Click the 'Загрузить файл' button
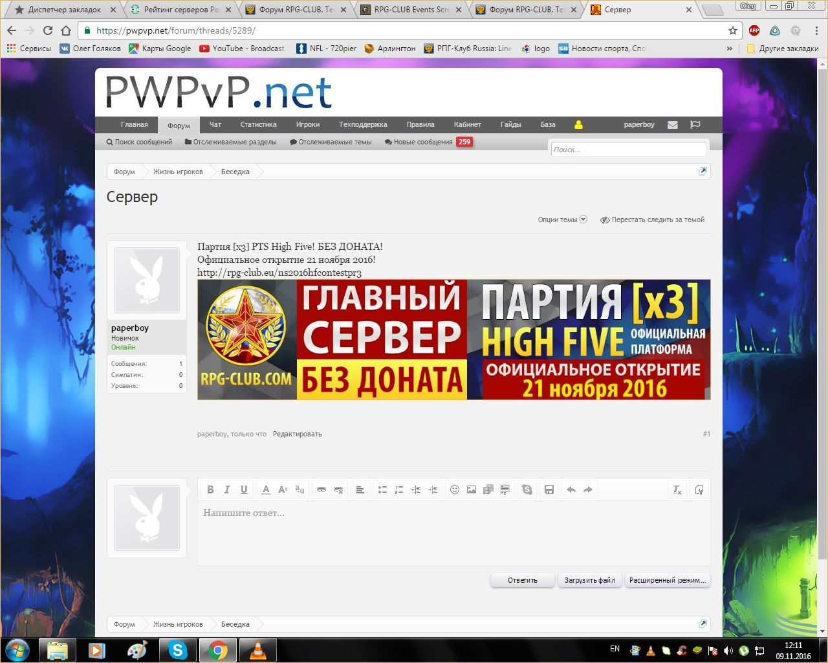The height and width of the screenshot is (663, 828). point(590,580)
